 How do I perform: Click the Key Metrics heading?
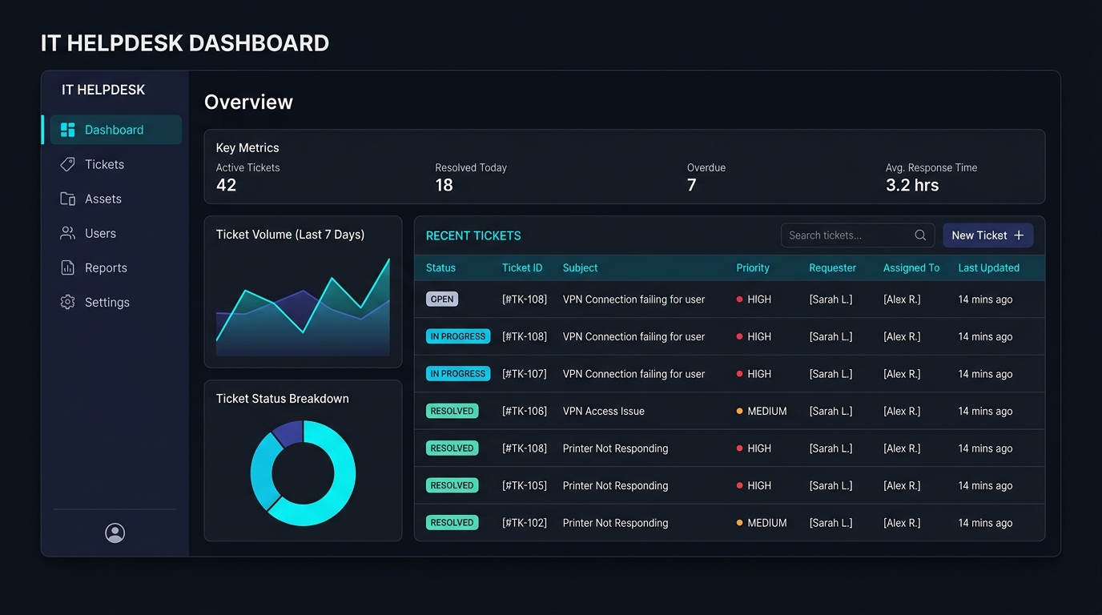click(x=247, y=148)
